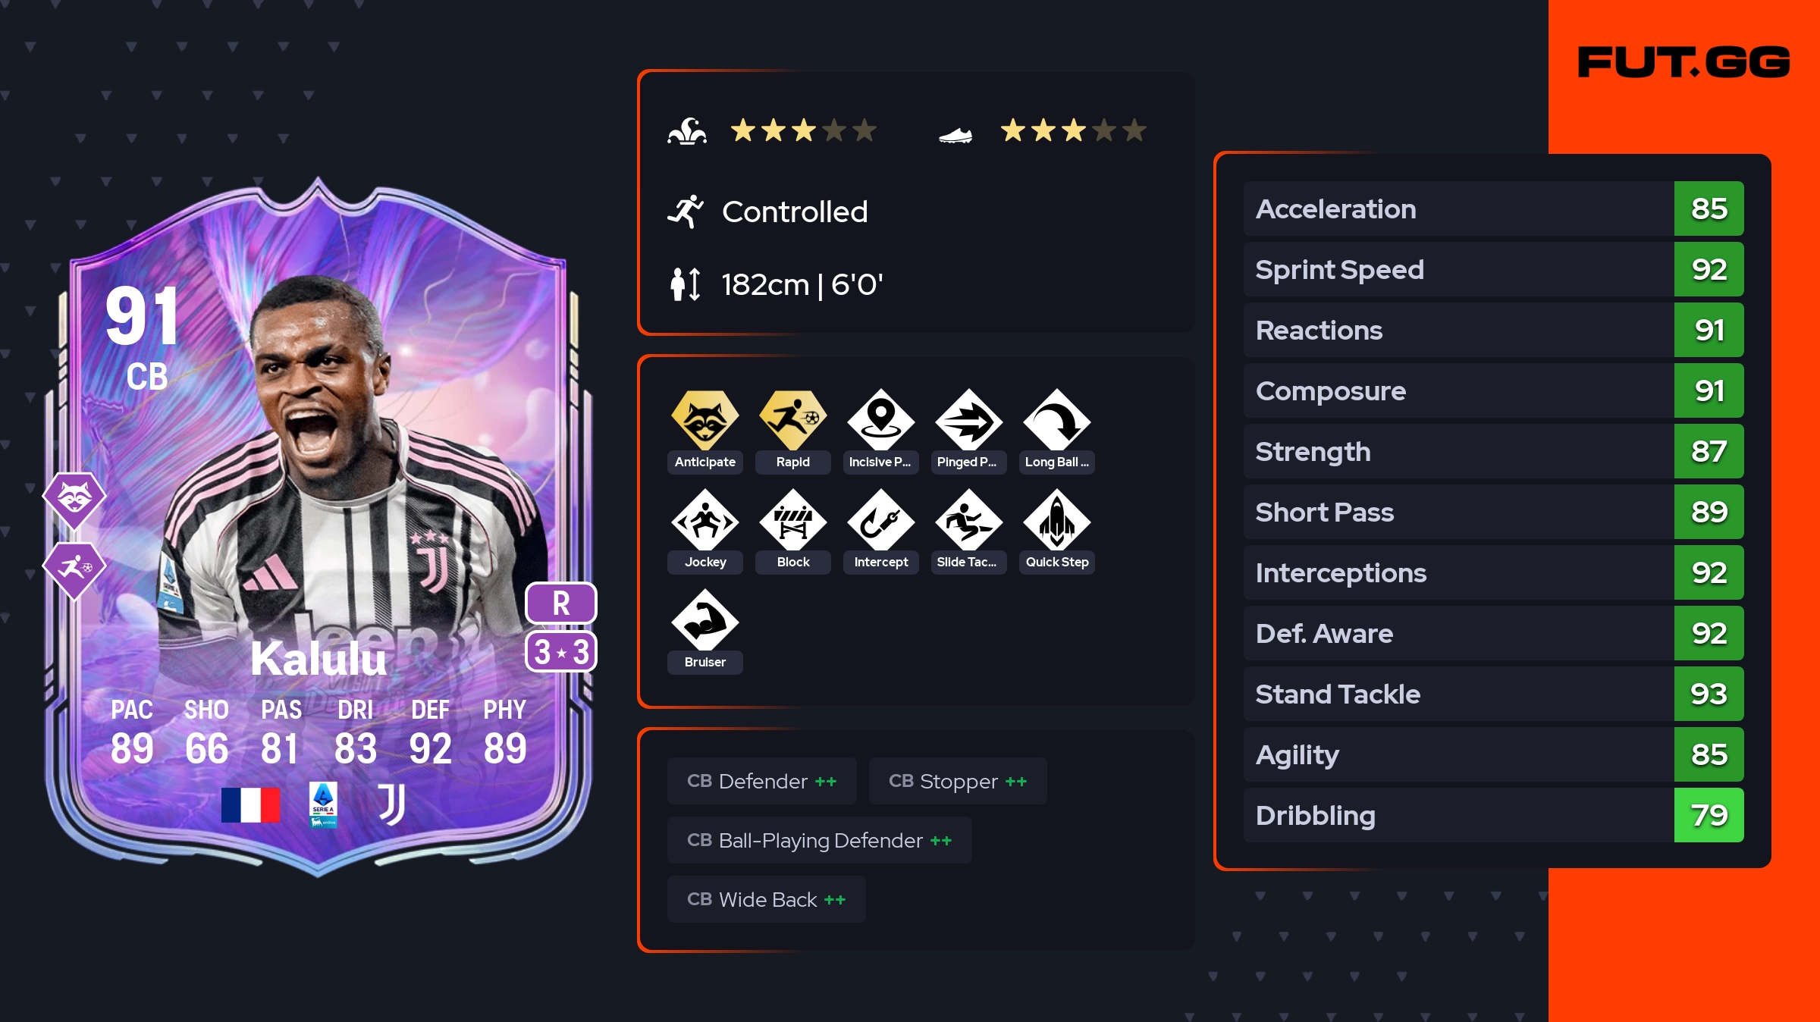The height and width of the screenshot is (1022, 1820).
Task: Click the Anticipate playstyle icon
Action: (x=704, y=420)
